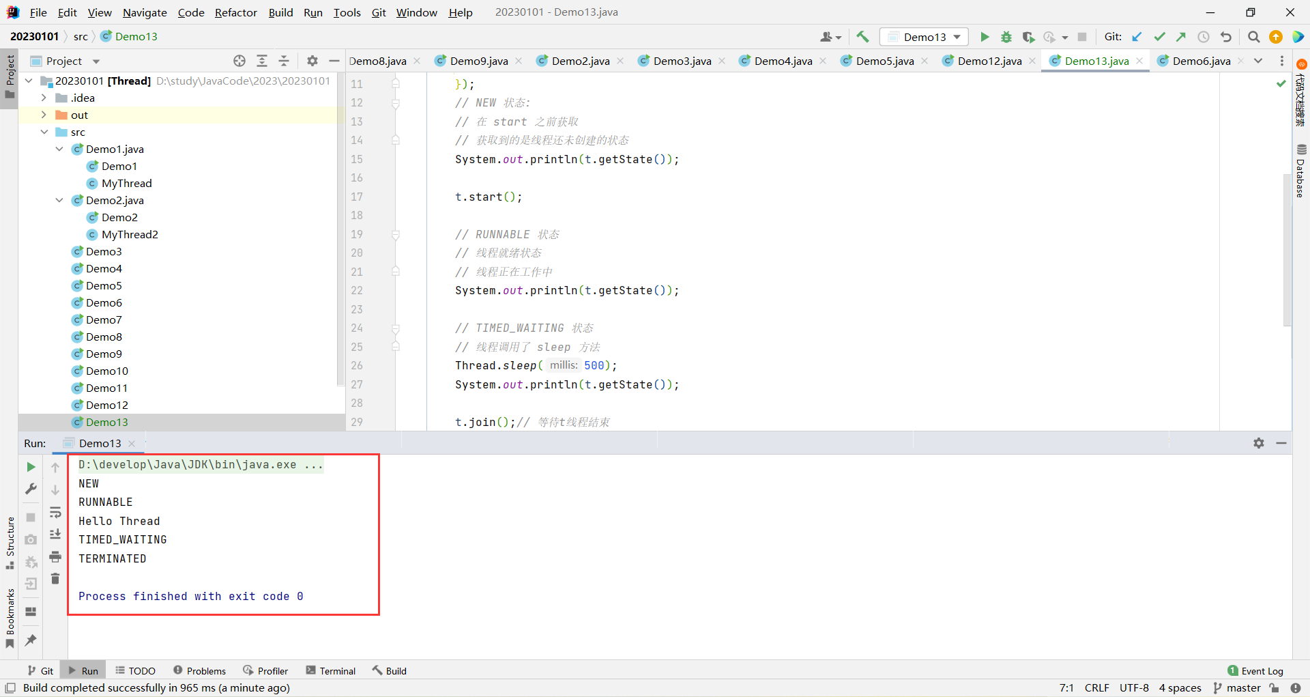Screen dimensions: 1310x697
Task: Click the wrench icon in Run panel
Action: 31,489
